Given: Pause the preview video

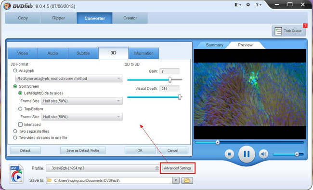Looking at the screenshot, I should pos(247,154).
